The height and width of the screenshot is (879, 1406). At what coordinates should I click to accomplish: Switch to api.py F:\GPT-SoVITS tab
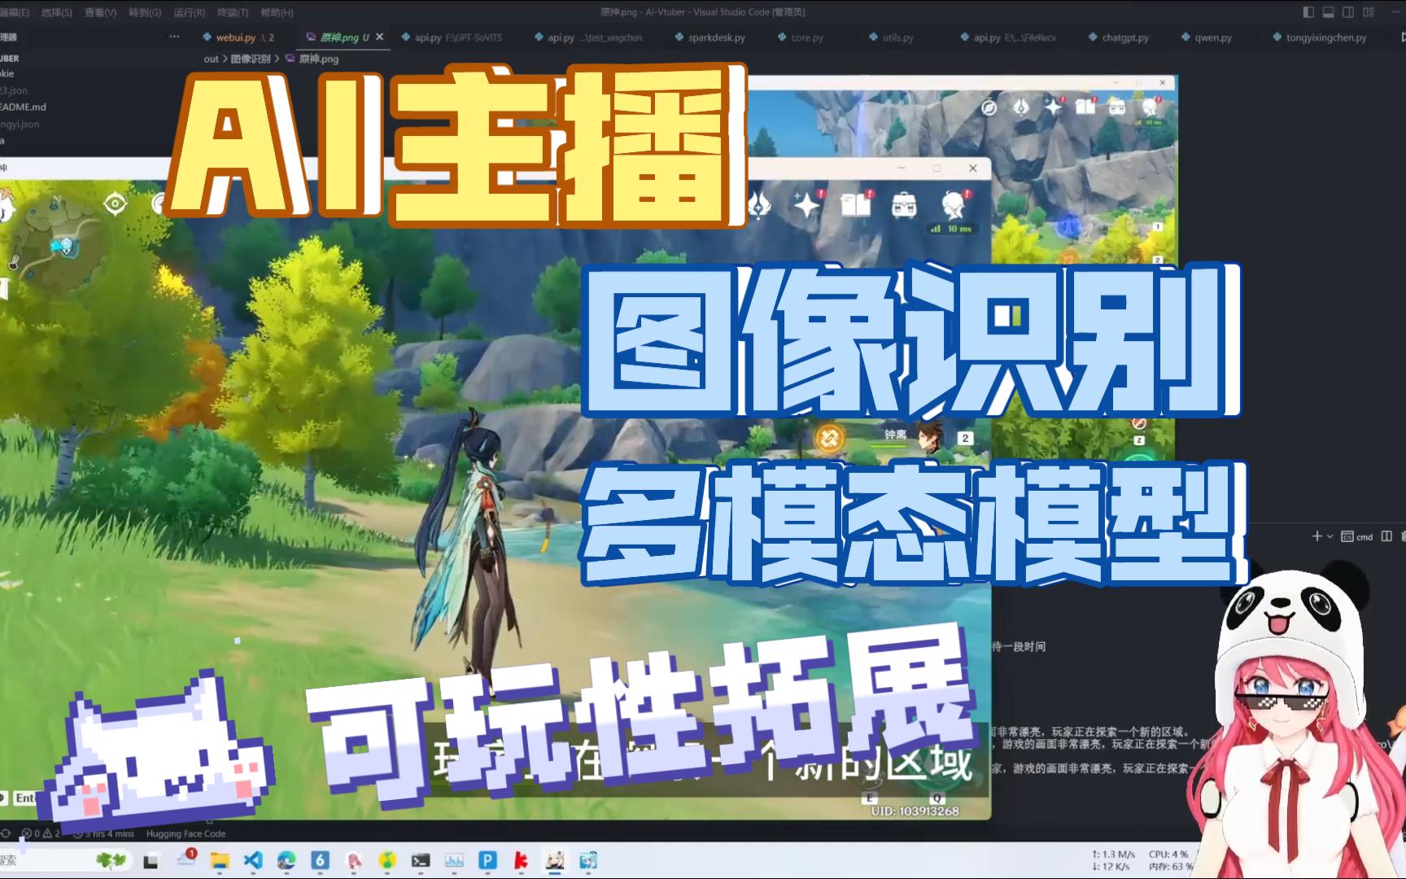(x=452, y=37)
